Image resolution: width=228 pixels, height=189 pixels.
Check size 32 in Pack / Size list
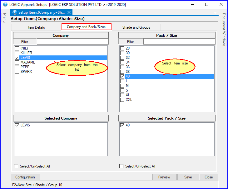point(122,58)
